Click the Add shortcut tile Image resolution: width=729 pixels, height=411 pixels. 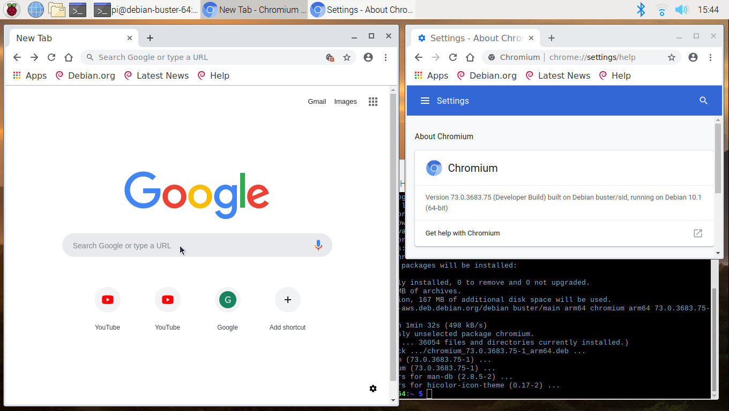tap(287, 309)
